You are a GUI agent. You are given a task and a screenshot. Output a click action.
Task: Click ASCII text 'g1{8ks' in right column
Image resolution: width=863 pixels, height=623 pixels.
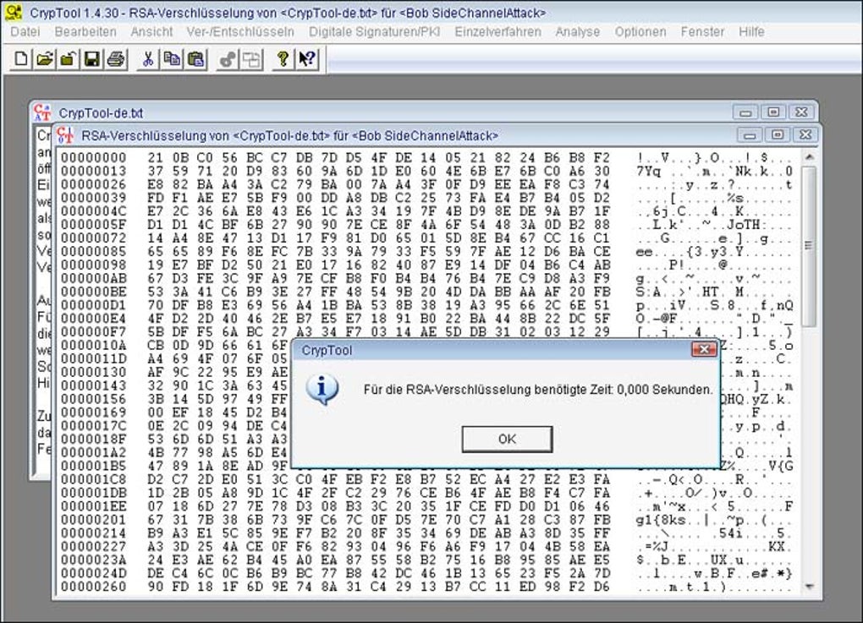661,520
